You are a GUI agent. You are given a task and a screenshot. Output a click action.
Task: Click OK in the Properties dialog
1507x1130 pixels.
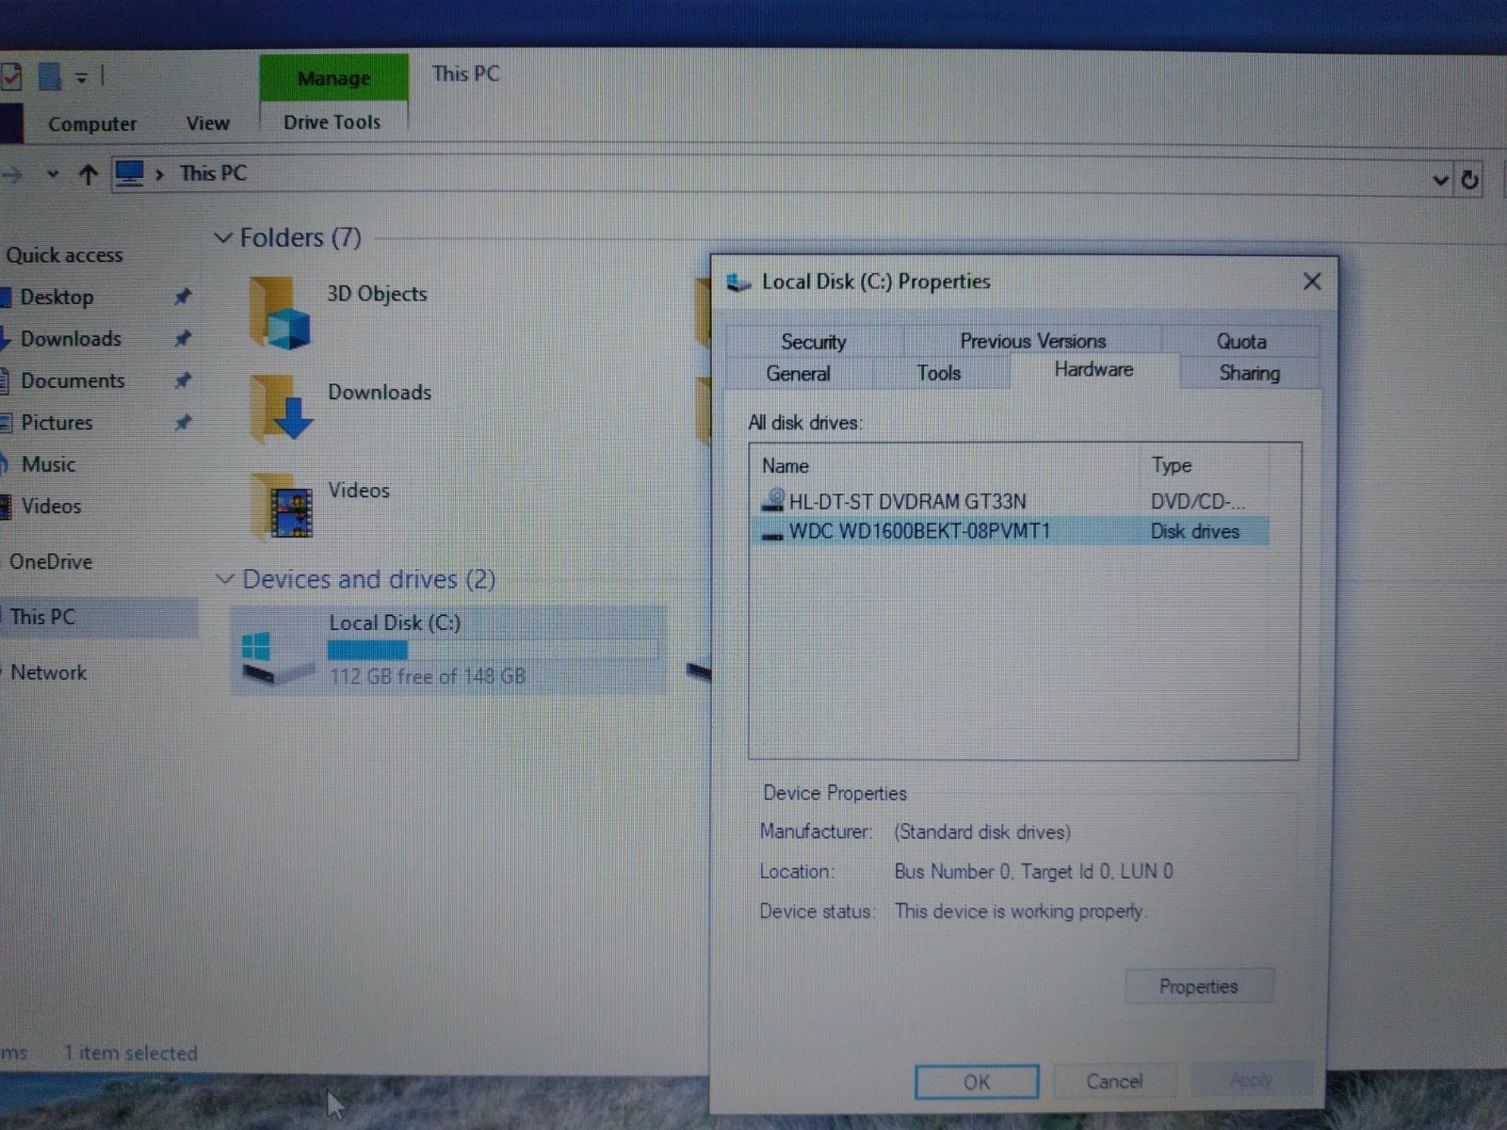977,1082
